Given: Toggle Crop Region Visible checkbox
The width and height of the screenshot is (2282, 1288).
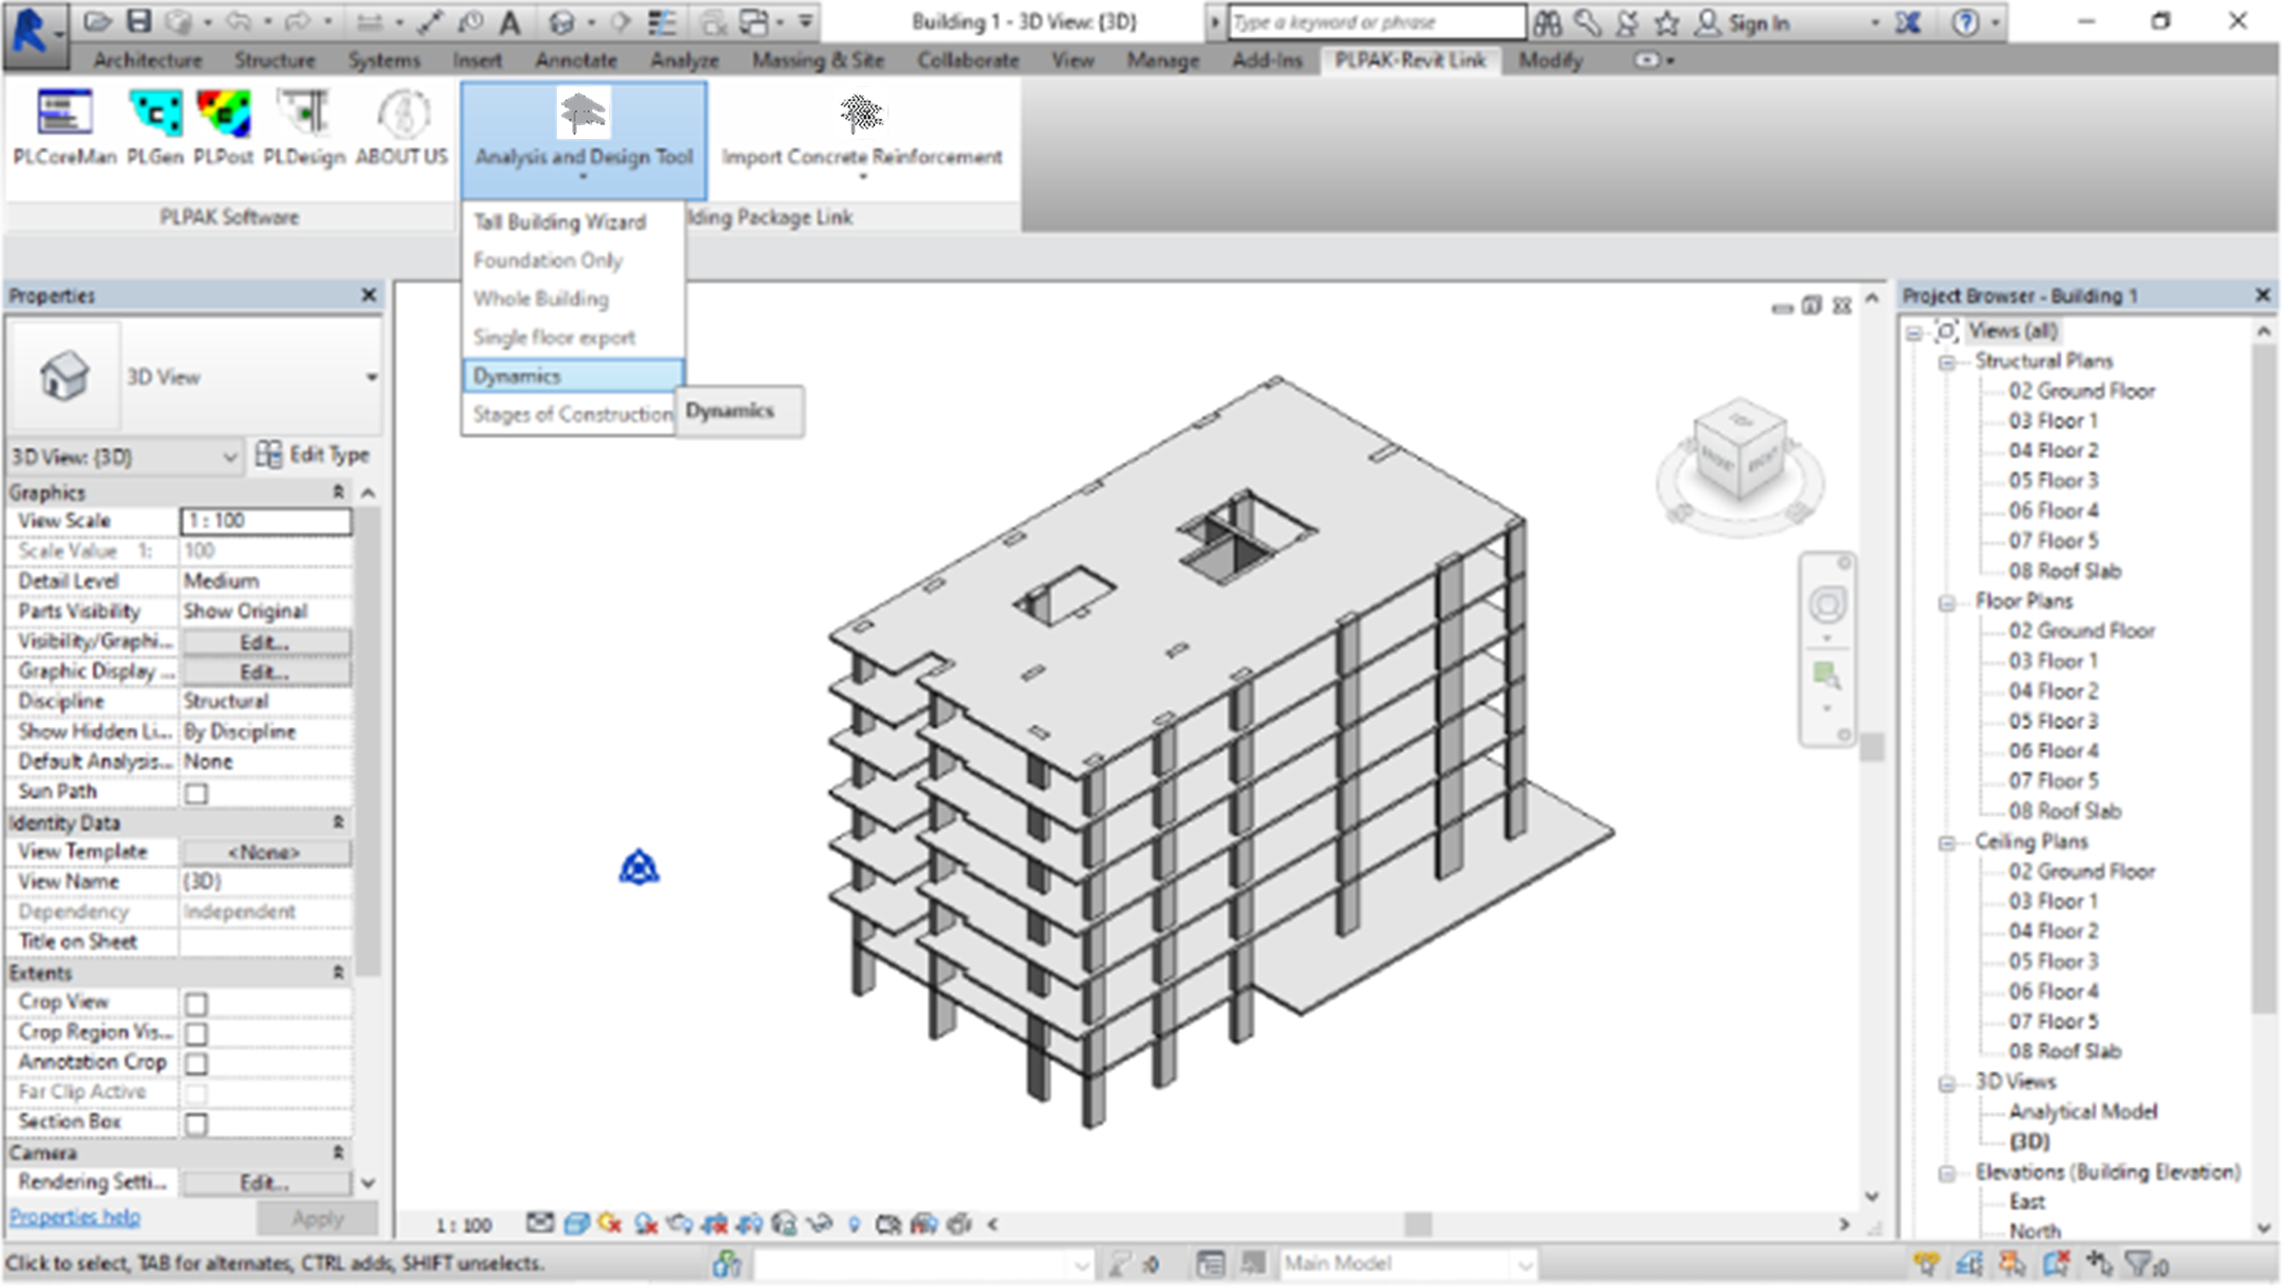Looking at the screenshot, I should tap(196, 1033).
